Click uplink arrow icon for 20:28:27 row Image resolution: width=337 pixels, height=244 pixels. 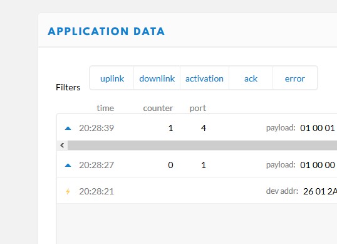pyautogui.click(x=68, y=165)
